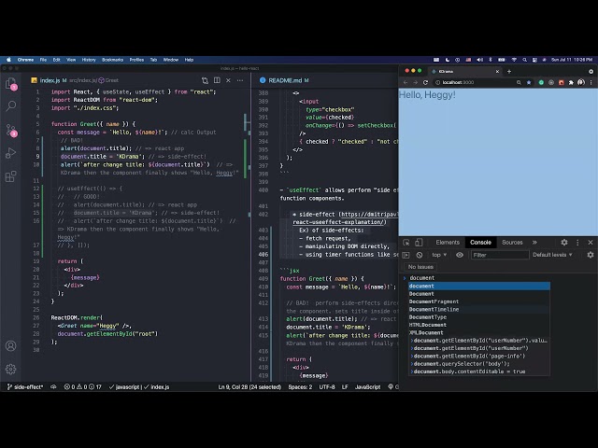Viewport: 598px width, 448px height.
Task: Click the Chrome forward button
Action: (415, 82)
